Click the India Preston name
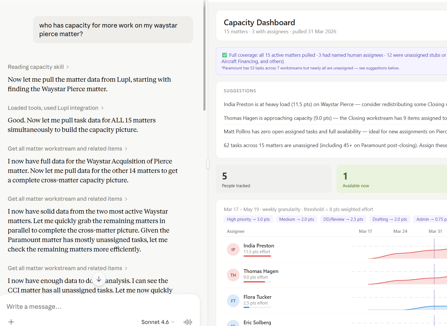Viewport: 447px width, 326px height. pos(259,245)
